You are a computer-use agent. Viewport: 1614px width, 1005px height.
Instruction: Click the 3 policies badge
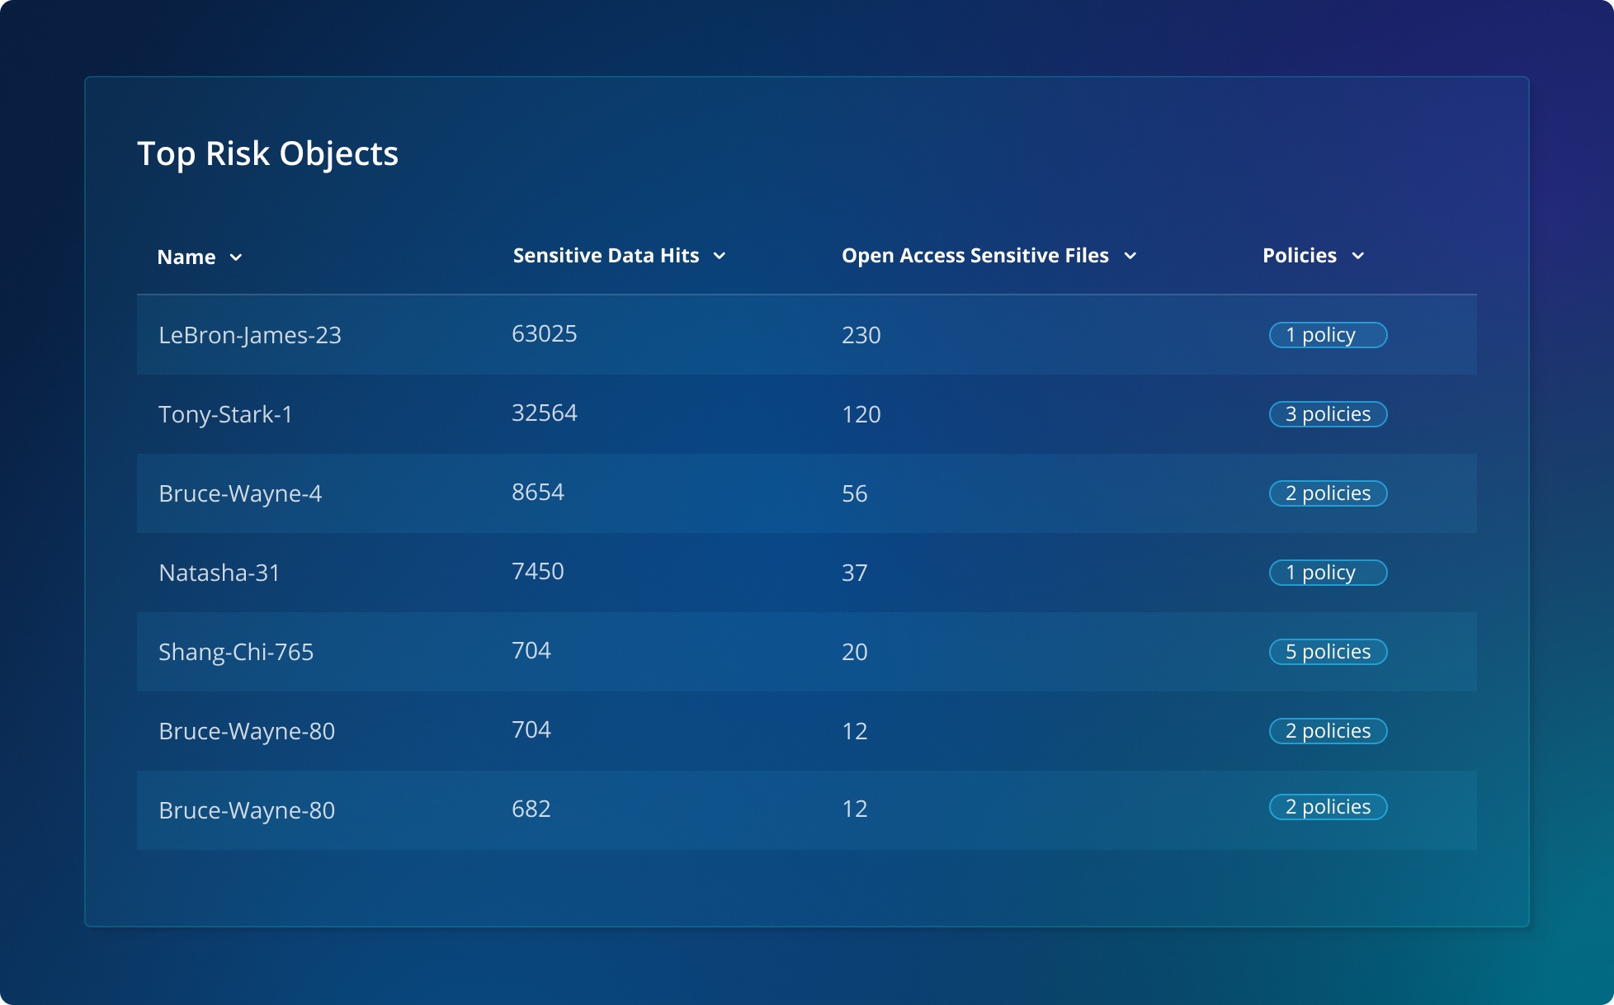(1328, 414)
